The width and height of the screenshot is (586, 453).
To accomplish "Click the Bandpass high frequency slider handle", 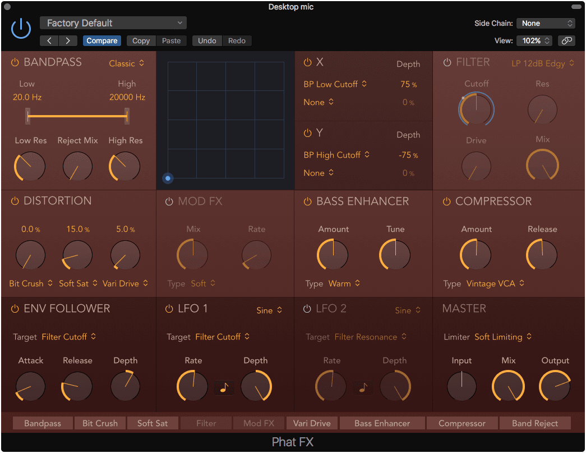I will click(x=127, y=116).
